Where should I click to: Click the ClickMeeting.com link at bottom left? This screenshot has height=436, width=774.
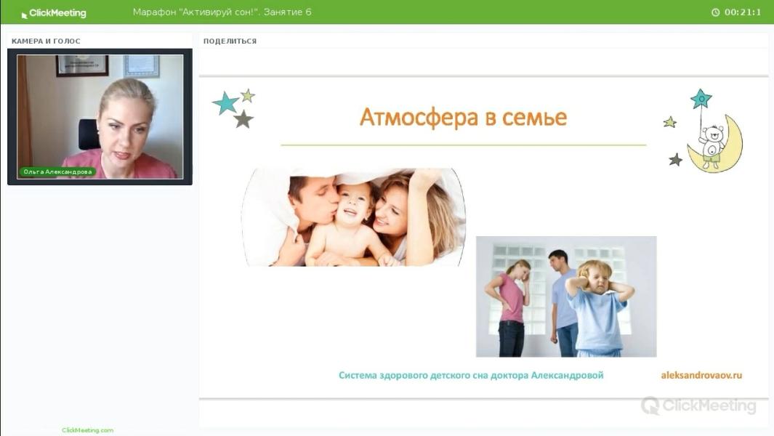pos(89,429)
